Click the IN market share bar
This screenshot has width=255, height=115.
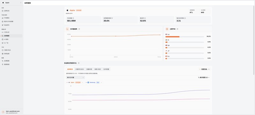[x=185, y=42]
